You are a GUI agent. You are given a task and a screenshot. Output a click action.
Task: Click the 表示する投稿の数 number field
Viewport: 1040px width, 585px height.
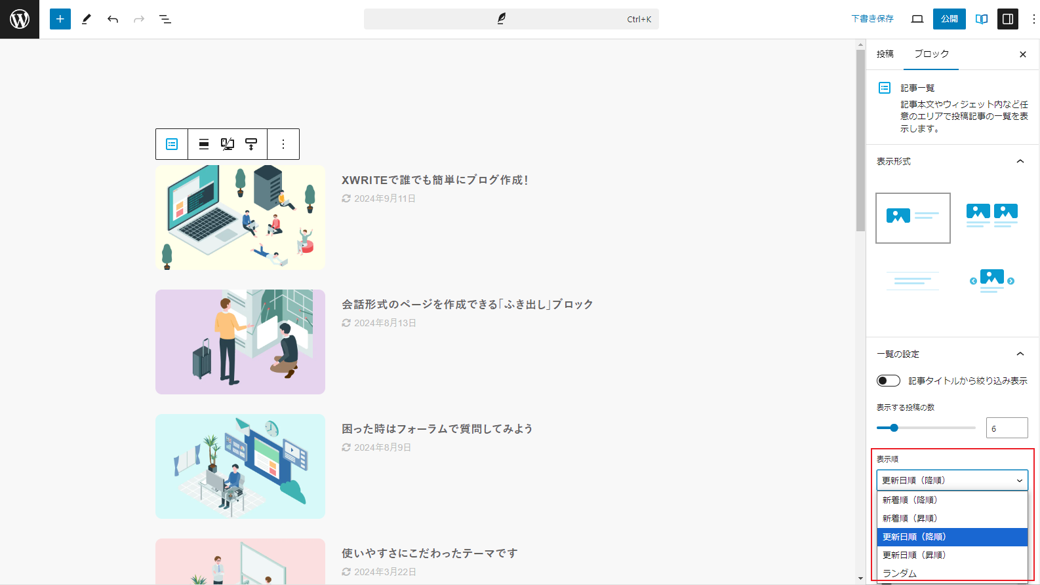tap(1007, 428)
